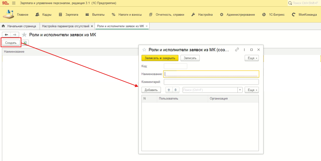321x161 pixels.
Task: Expand the Еще dropdown next to the search field
Action: [x=251, y=90]
